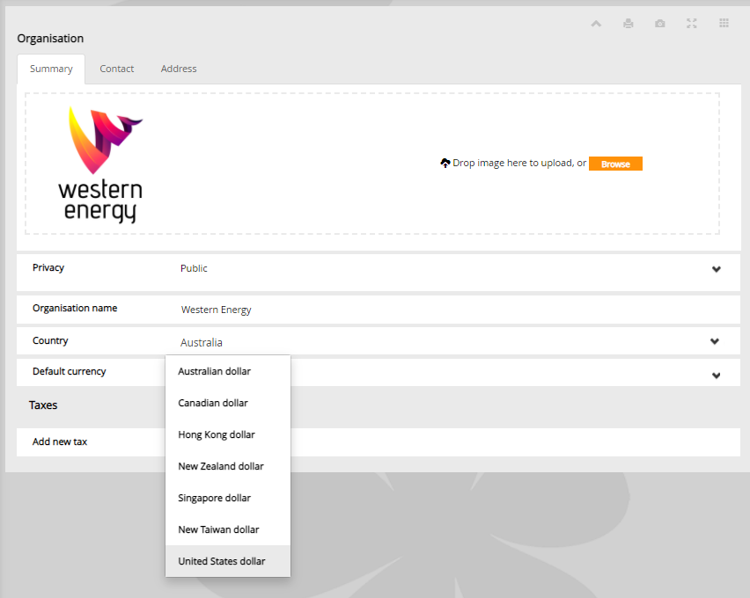Image resolution: width=750 pixels, height=598 pixels.
Task: Click the camera snapshot icon
Action: click(660, 24)
